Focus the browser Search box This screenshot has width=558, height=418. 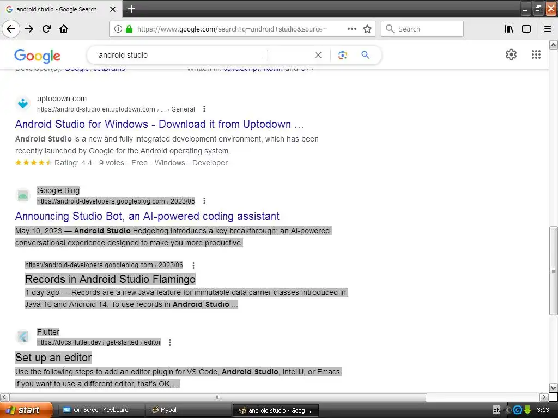click(x=422, y=29)
